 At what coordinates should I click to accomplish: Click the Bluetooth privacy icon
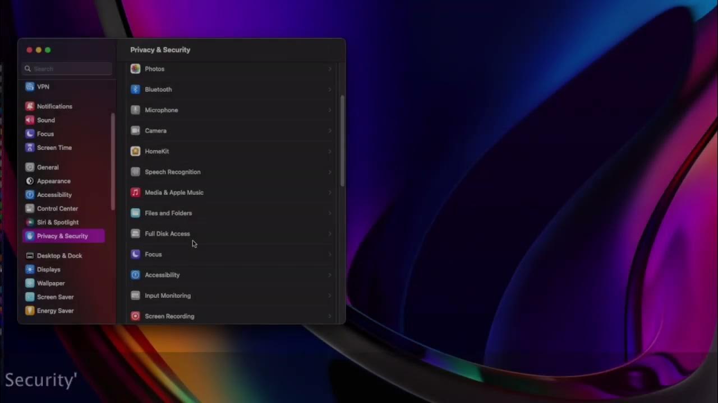[x=135, y=90]
